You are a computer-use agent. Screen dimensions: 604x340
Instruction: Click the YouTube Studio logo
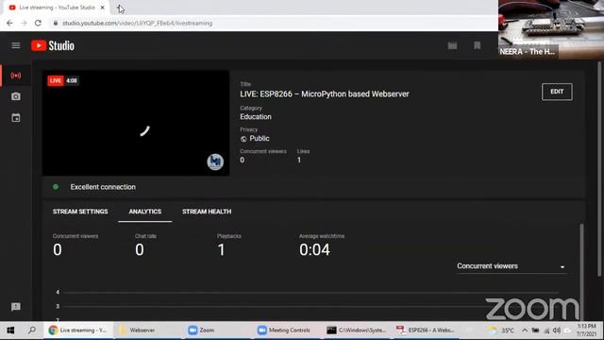tap(53, 45)
